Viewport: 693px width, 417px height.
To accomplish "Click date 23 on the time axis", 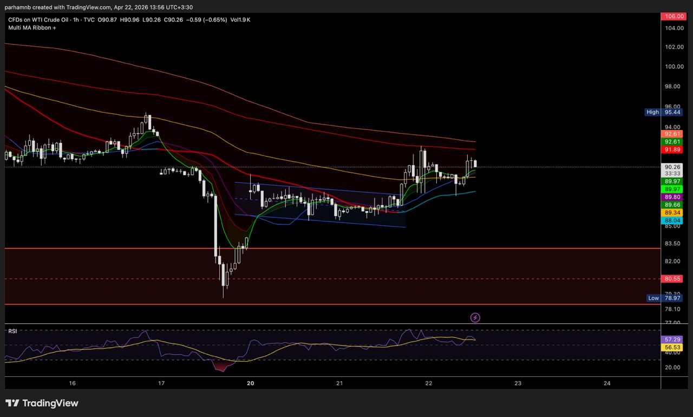I will pyautogui.click(x=518, y=383).
